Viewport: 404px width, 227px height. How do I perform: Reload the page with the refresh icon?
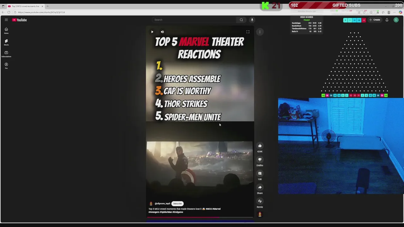click(x=9, y=12)
